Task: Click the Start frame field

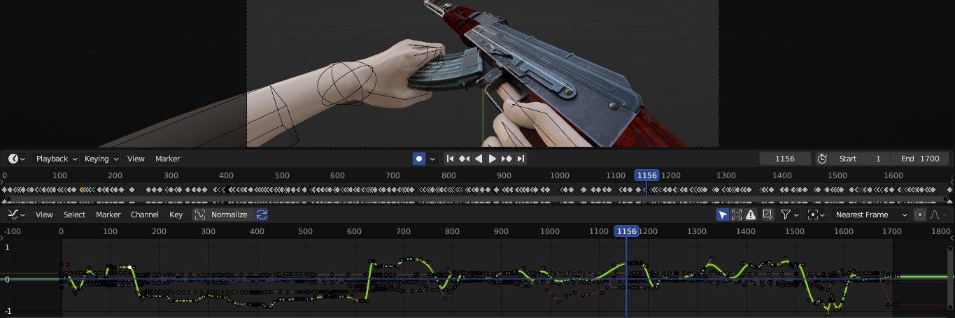Action: coord(860,159)
